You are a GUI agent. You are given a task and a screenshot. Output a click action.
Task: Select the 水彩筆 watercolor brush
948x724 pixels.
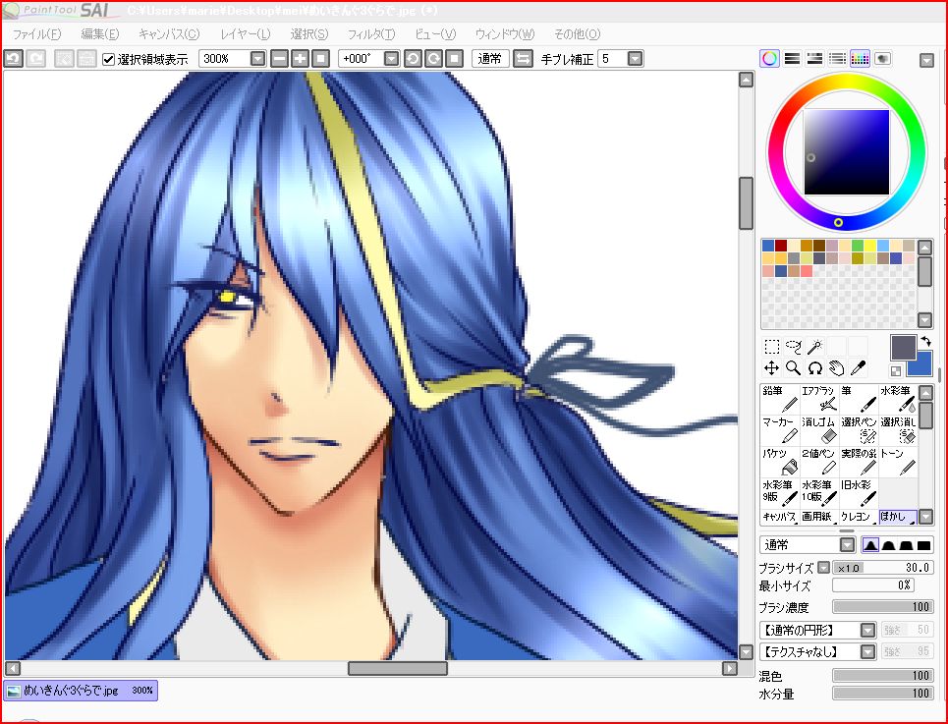tap(898, 400)
